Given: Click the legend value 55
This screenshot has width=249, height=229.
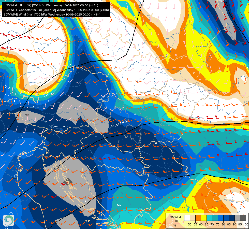Looking at the screenshot, I should (195, 224).
